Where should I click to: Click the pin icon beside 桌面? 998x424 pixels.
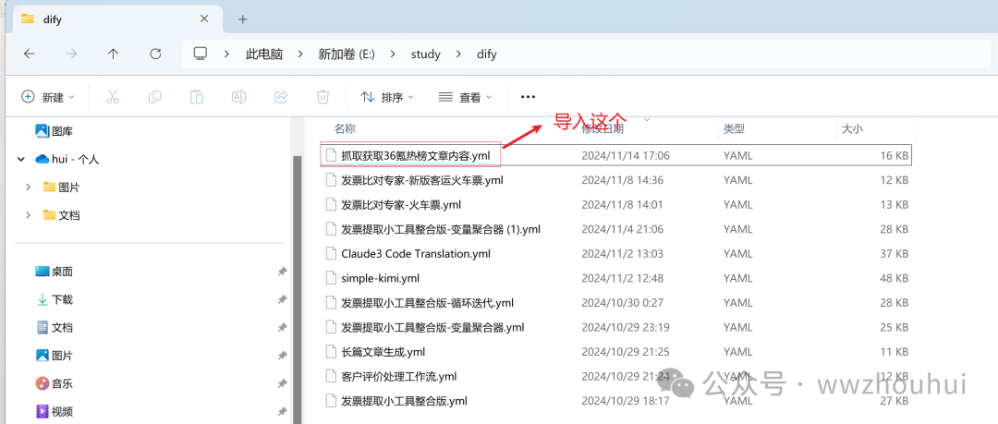coord(282,272)
